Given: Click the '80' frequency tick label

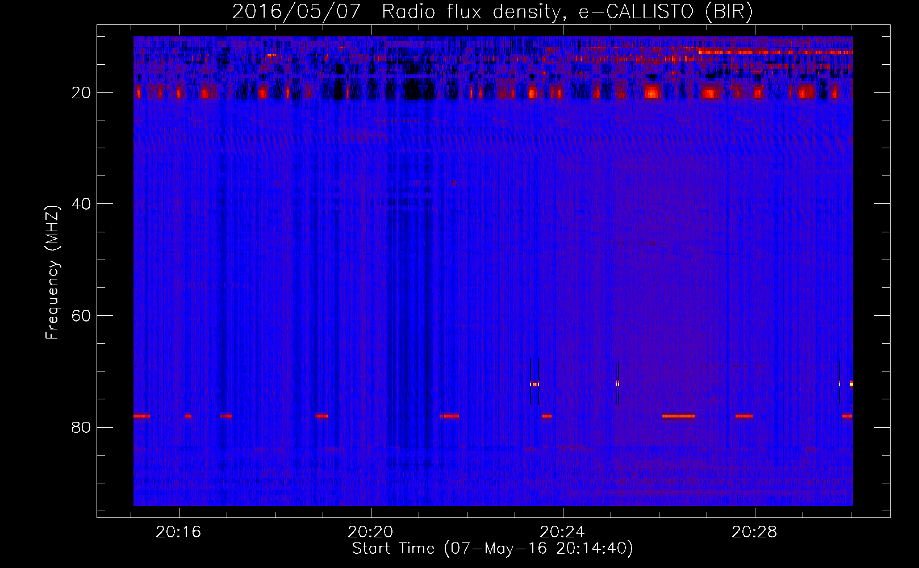Looking at the screenshot, I should [x=81, y=427].
